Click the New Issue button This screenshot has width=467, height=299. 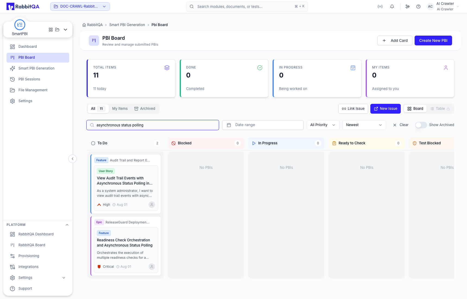386,109
